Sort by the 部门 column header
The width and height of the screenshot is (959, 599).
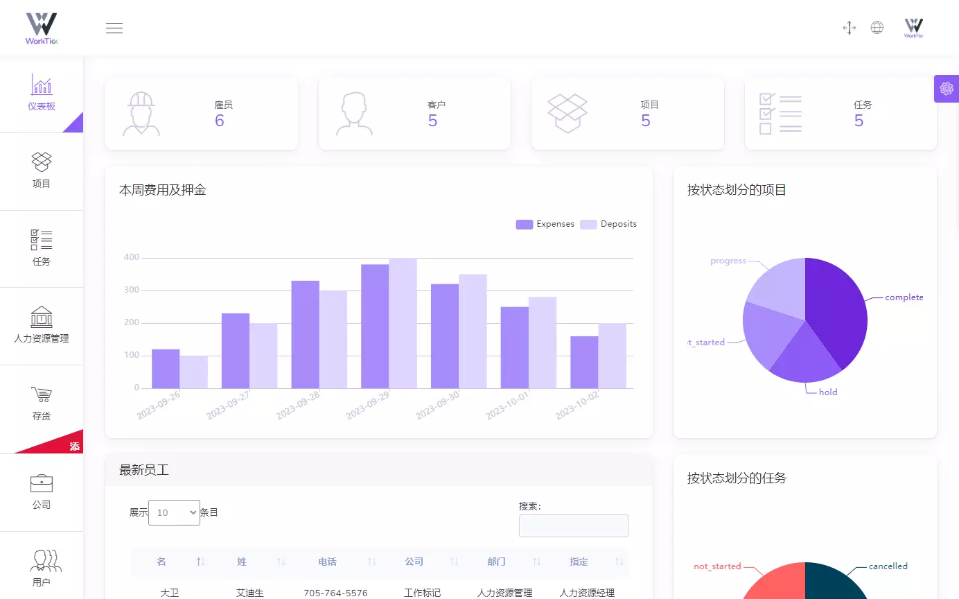pyautogui.click(x=507, y=562)
